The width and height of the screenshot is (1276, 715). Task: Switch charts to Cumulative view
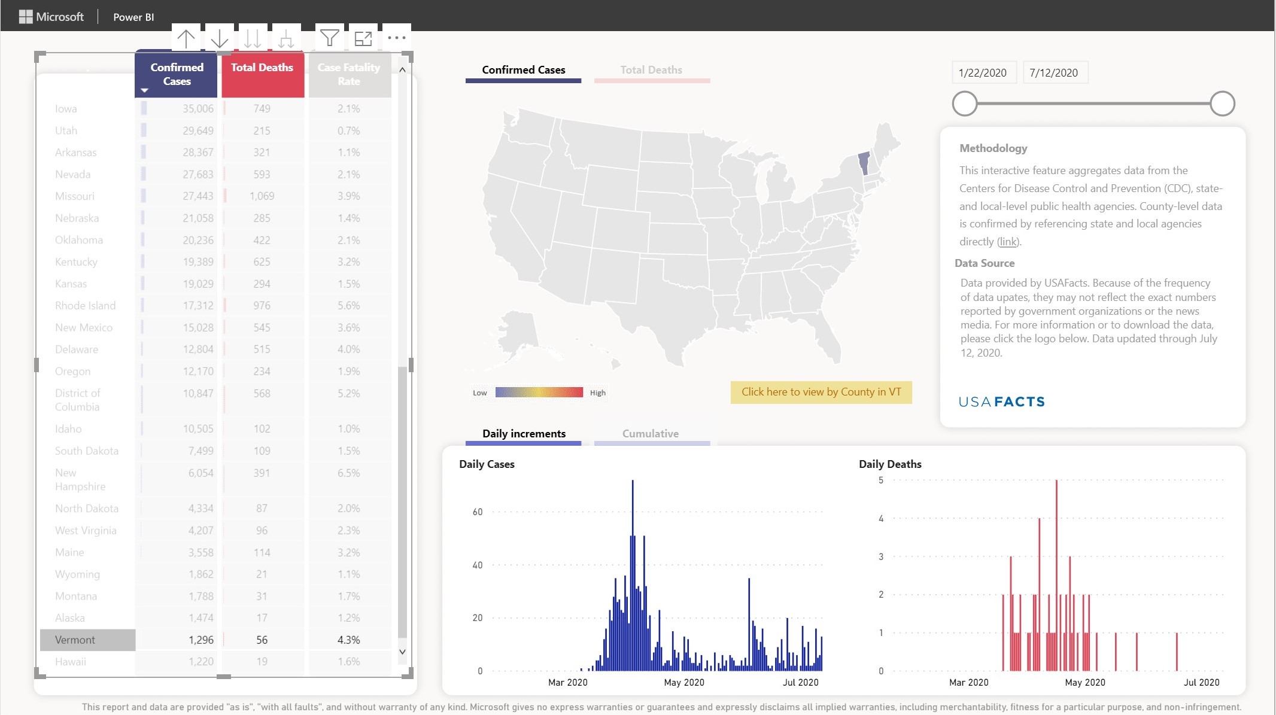point(651,434)
